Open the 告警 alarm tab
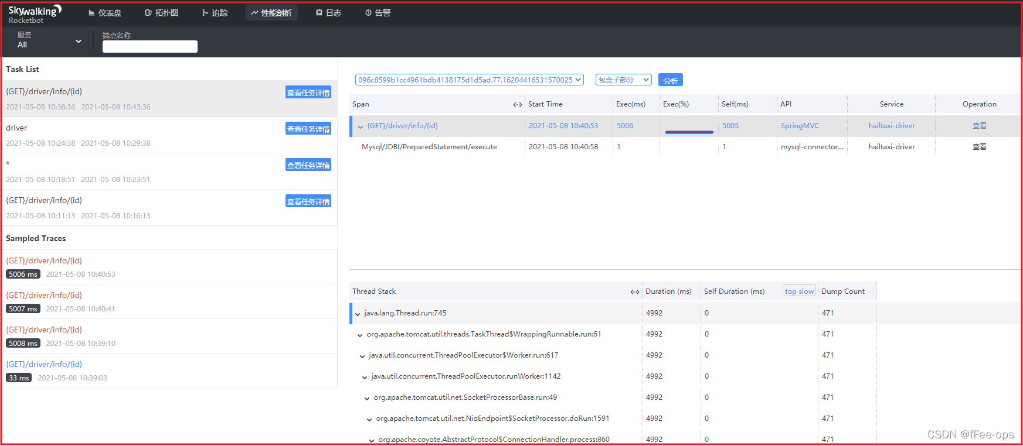 coord(378,13)
